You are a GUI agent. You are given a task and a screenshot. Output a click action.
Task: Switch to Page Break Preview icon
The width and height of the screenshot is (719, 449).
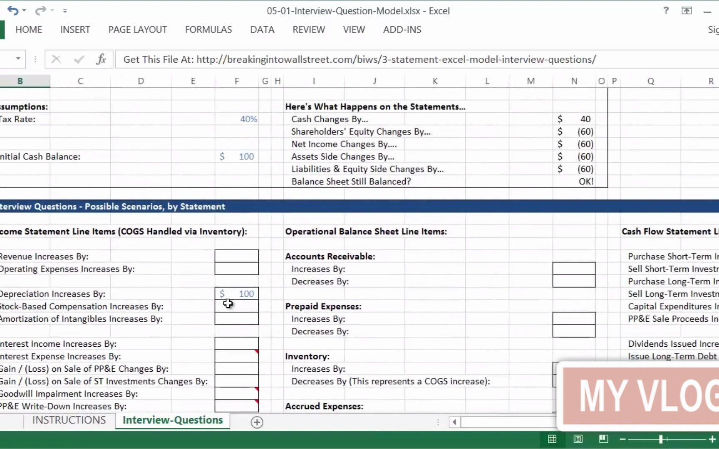pos(603,439)
